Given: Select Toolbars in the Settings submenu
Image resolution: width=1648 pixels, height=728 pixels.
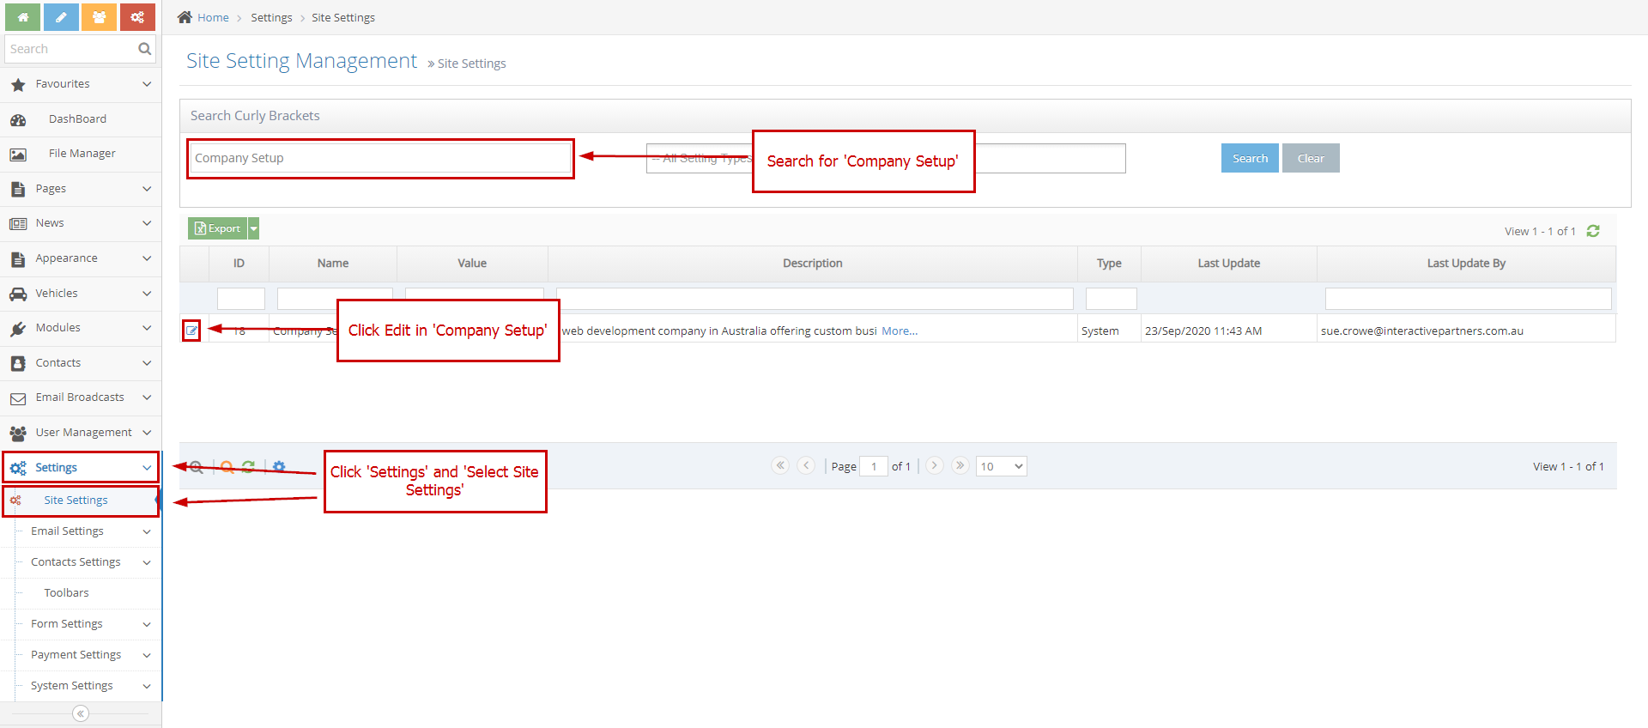Looking at the screenshot, I should (x=67, y=593).
